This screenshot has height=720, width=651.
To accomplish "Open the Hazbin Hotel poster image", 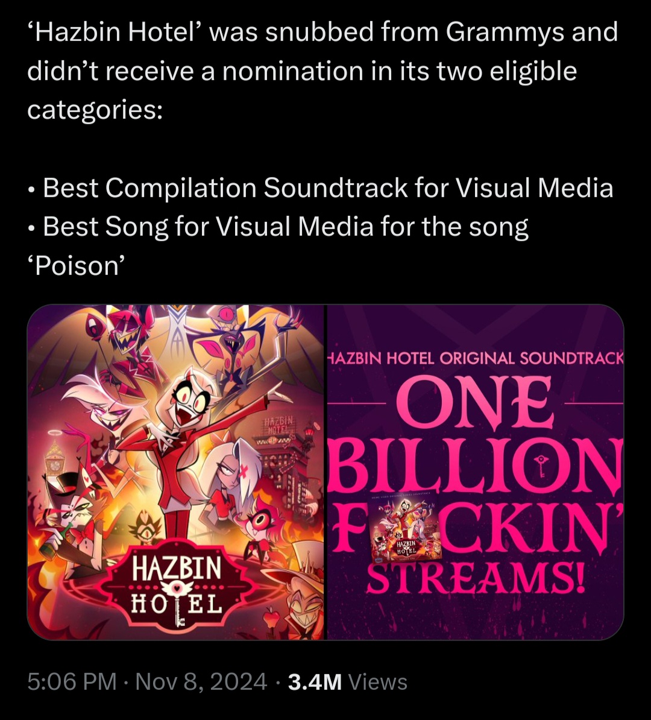I will tap(176, 472).
